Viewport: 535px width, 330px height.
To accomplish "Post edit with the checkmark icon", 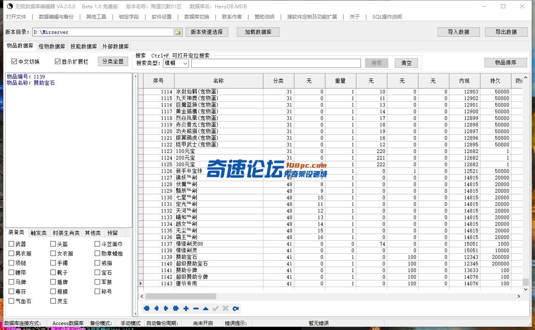I will point(215,308).
